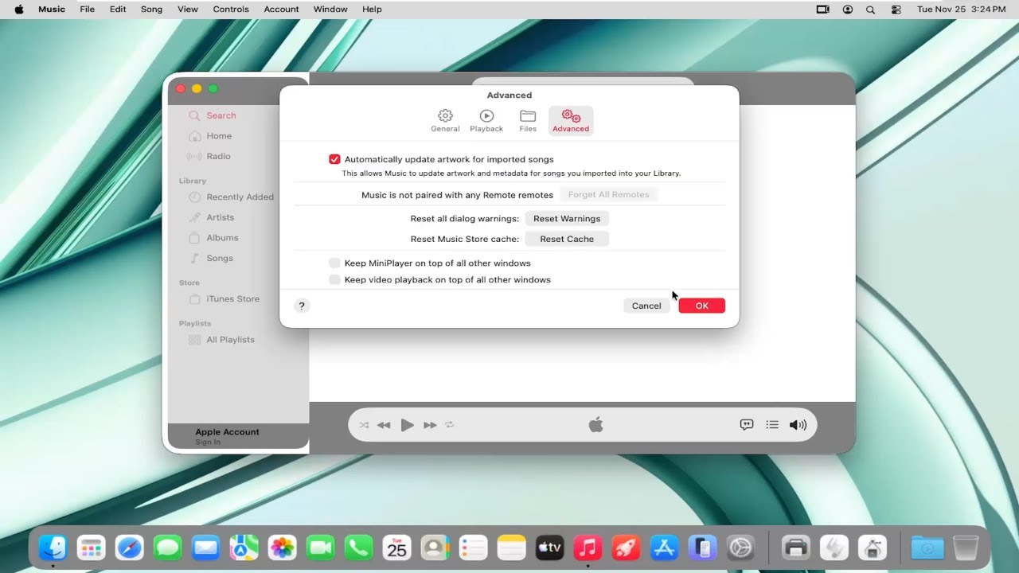Open the Help menu in the menu bar
The height and width of the screenshot is (573, 1019).
[372, 10]
